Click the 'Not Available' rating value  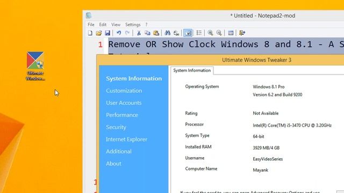click(x=266, y=113)
